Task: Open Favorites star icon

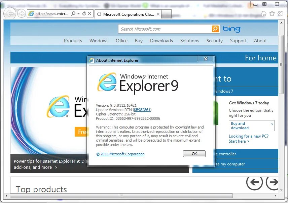Action: coord(272,13)
